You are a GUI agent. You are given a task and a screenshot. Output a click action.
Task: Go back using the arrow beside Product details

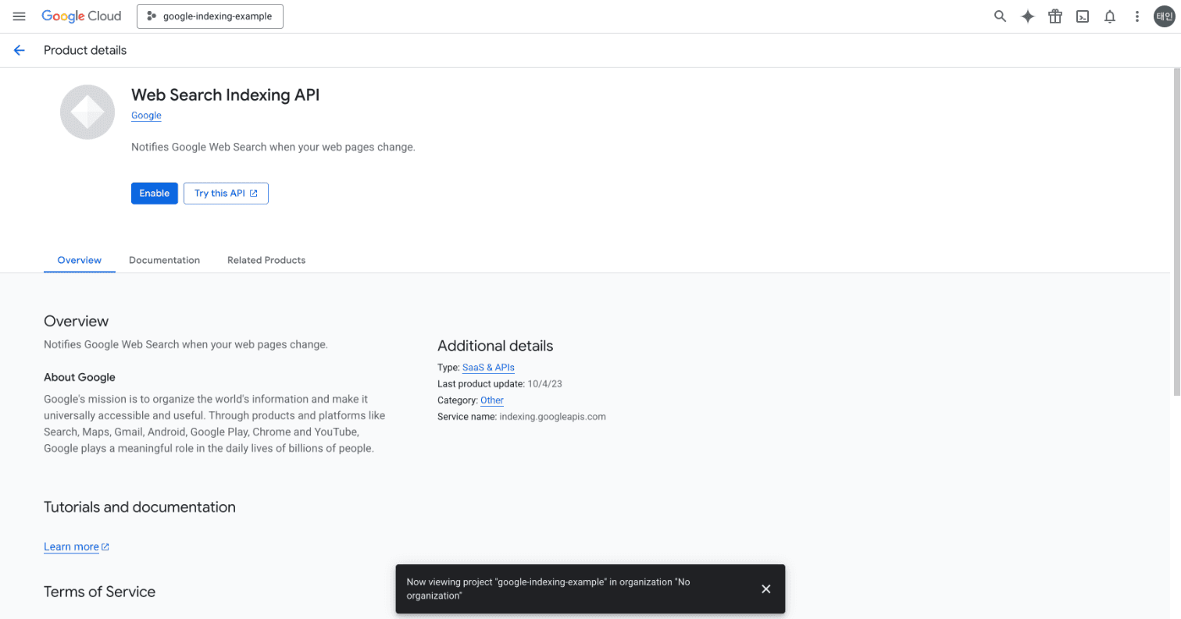(x=20, y=51)
